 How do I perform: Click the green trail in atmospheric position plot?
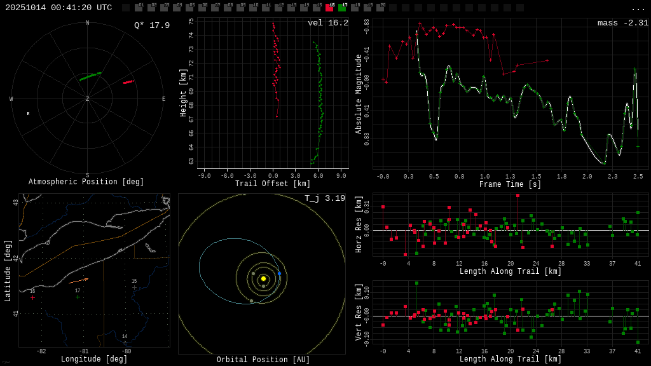(90, 76)
